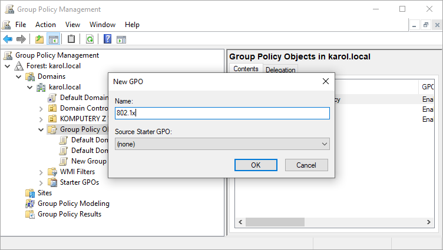443x250 pixels.
Task: Open Help via the blue question mark icon
Action: point(108,39)
